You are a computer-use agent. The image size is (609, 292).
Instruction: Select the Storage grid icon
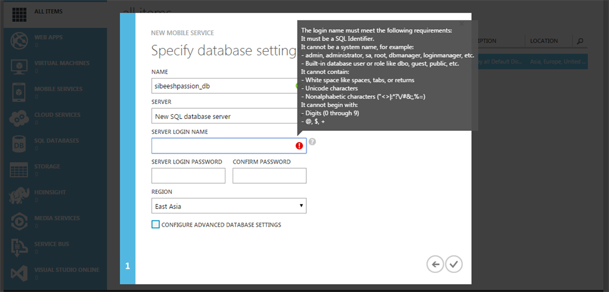tap(19, 169)
